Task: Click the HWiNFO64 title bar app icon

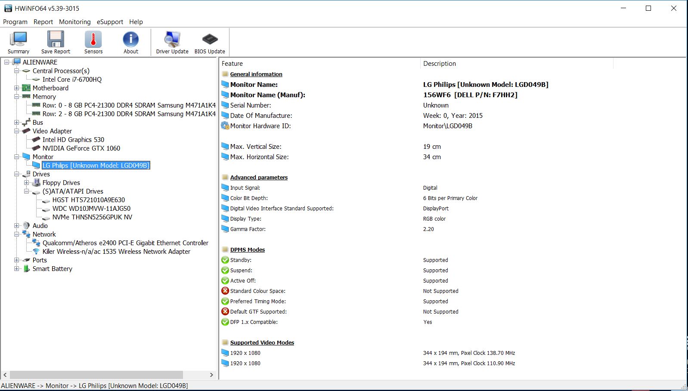Action: (8, 8)
